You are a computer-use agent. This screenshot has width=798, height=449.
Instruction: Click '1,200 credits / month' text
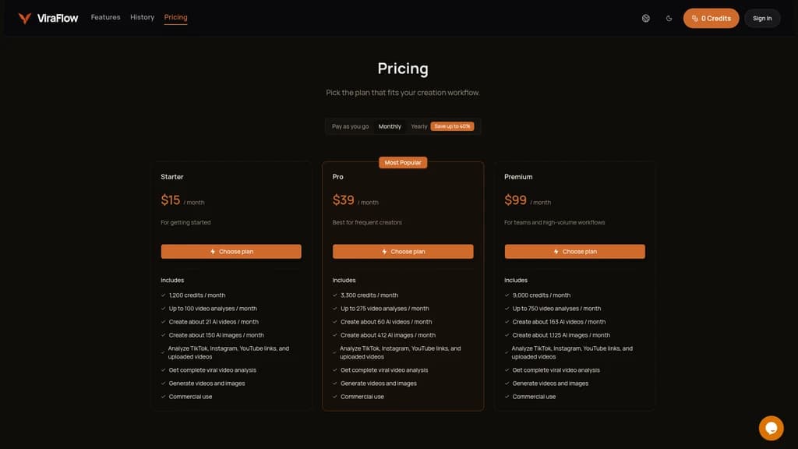(x=197, y=295)
